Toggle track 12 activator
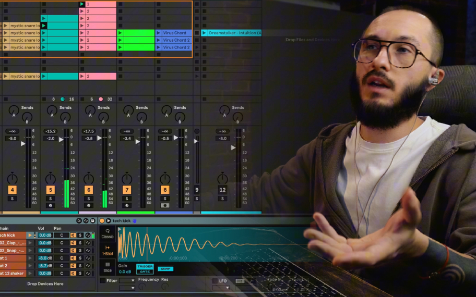This screenshot has width=476, height=297. coord(222,190)
